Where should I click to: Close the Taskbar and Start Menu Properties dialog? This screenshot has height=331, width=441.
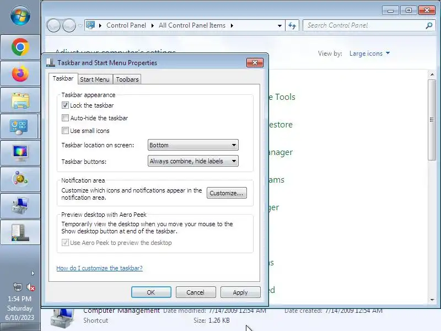point(255,62)
